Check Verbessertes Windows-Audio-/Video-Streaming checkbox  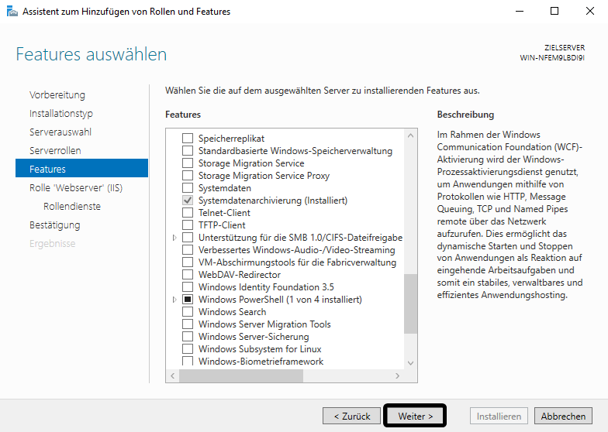(188, 249)
